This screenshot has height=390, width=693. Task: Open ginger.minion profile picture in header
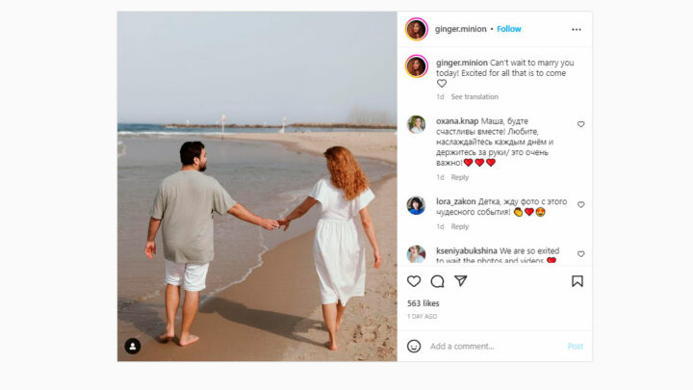point(417,29)
